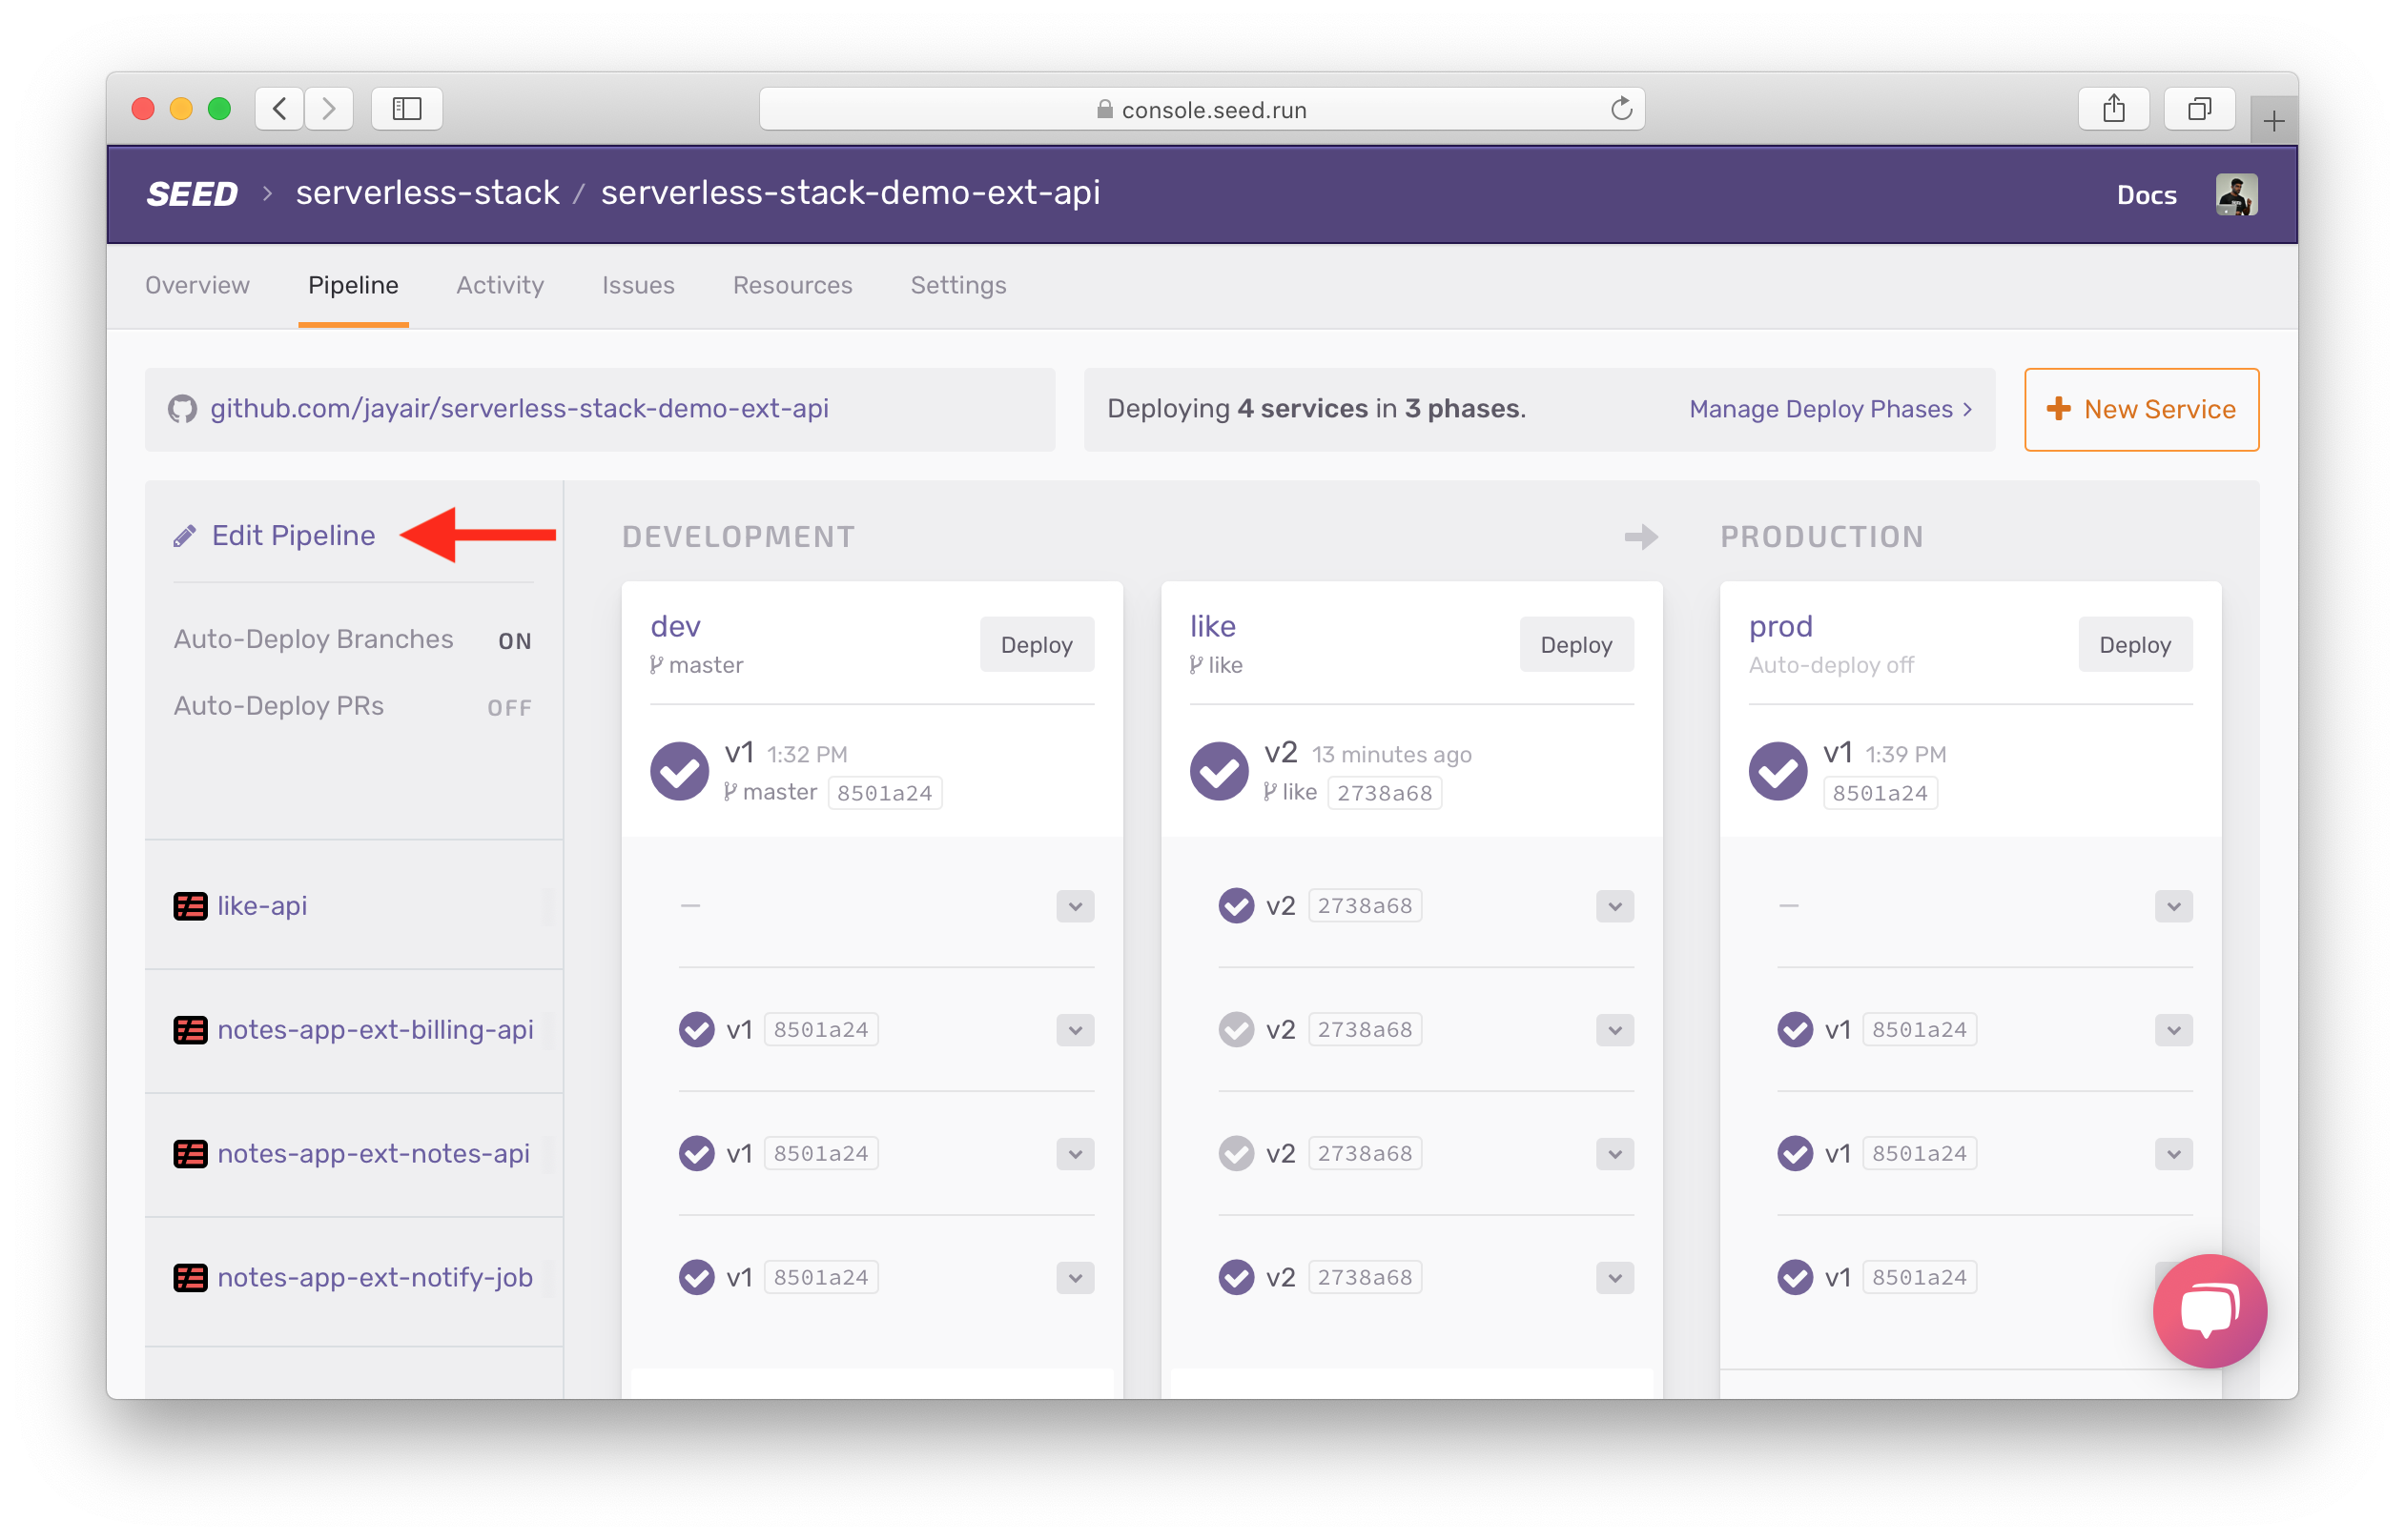Click Deploy button for dev stage
Image resolution: width=2405 pixels, height=1540 pixels.
[1038, 643]
